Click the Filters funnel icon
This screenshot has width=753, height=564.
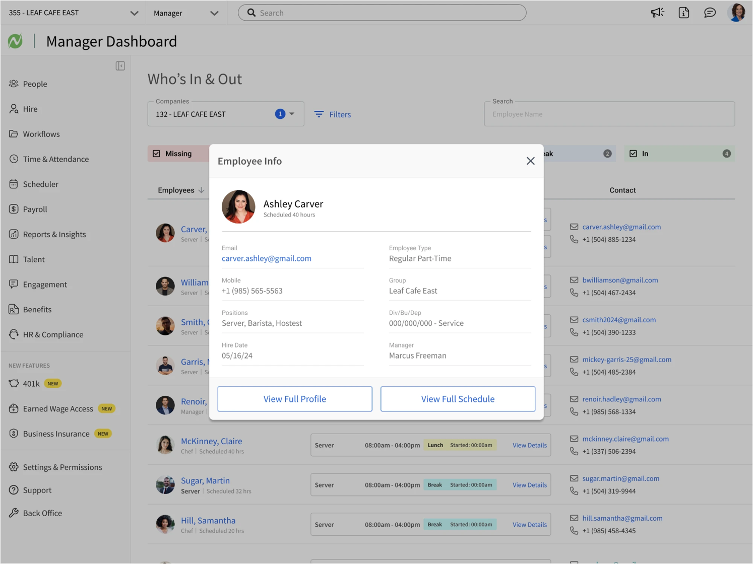[x=319, y=114]
